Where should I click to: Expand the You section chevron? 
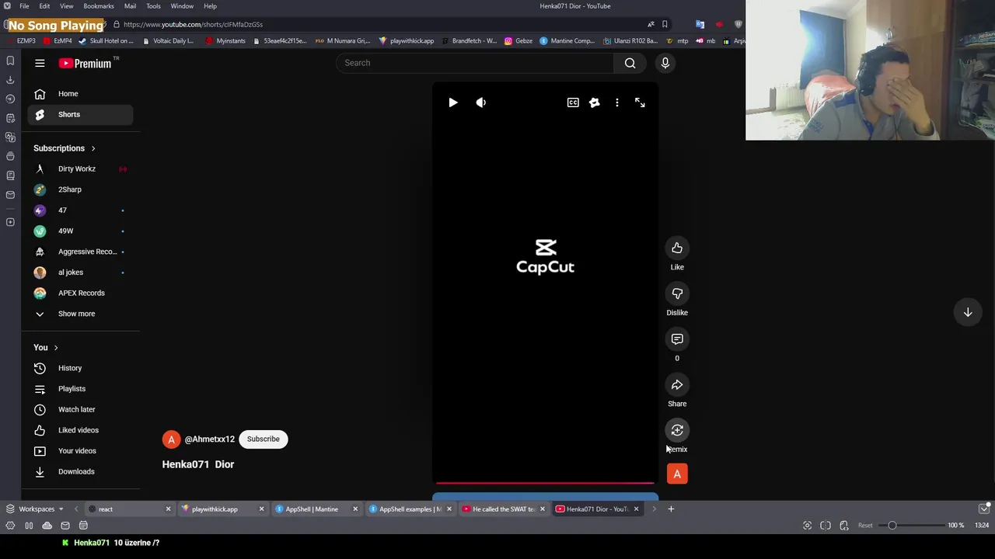click(x=56, y=347)
